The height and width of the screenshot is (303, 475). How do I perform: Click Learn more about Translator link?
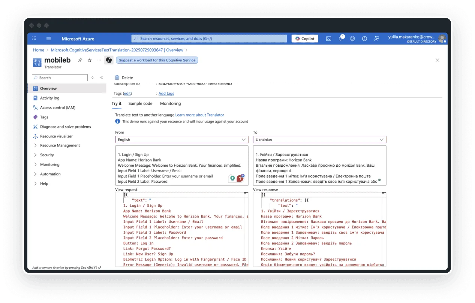(200, 115)
